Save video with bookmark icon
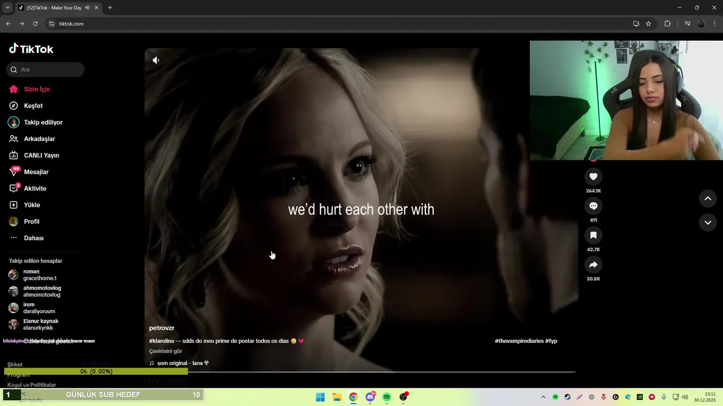723x406 pixels. pyautogui.click(x=593, y=235)
